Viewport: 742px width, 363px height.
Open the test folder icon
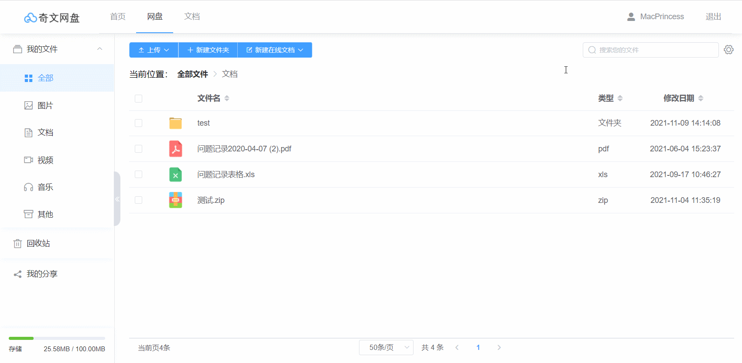[x=175, y=123]
